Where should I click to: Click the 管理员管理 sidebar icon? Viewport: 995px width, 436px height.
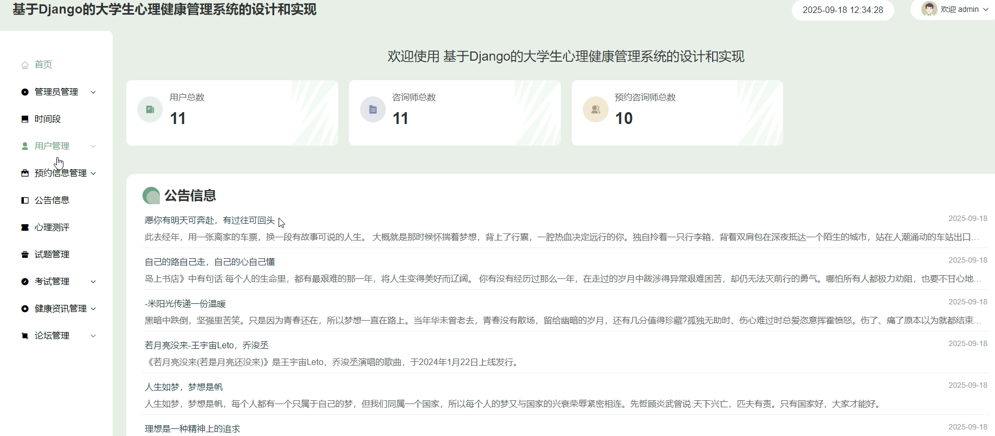click(25, 92)
